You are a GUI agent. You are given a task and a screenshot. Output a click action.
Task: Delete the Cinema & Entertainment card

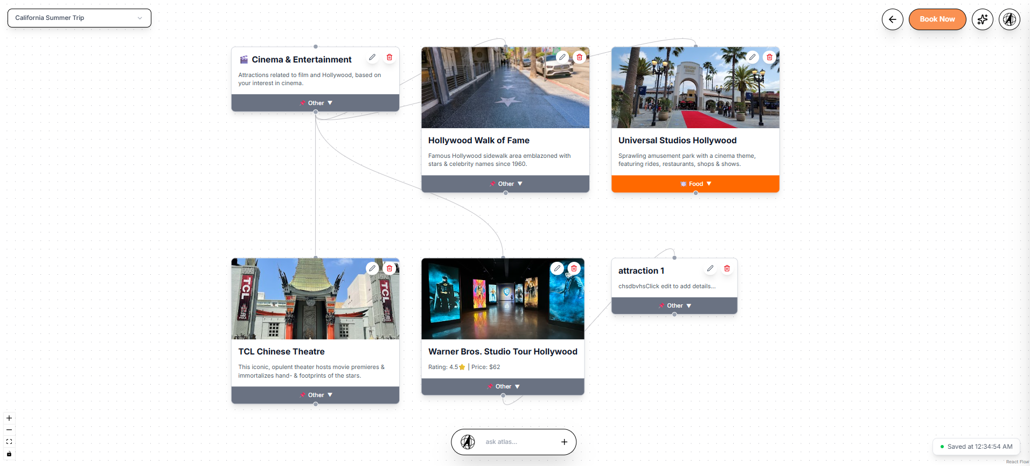pyautogui.click(x=389, y=57)
